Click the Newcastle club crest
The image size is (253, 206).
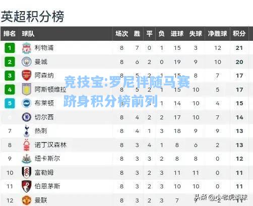tap(27, 159)
